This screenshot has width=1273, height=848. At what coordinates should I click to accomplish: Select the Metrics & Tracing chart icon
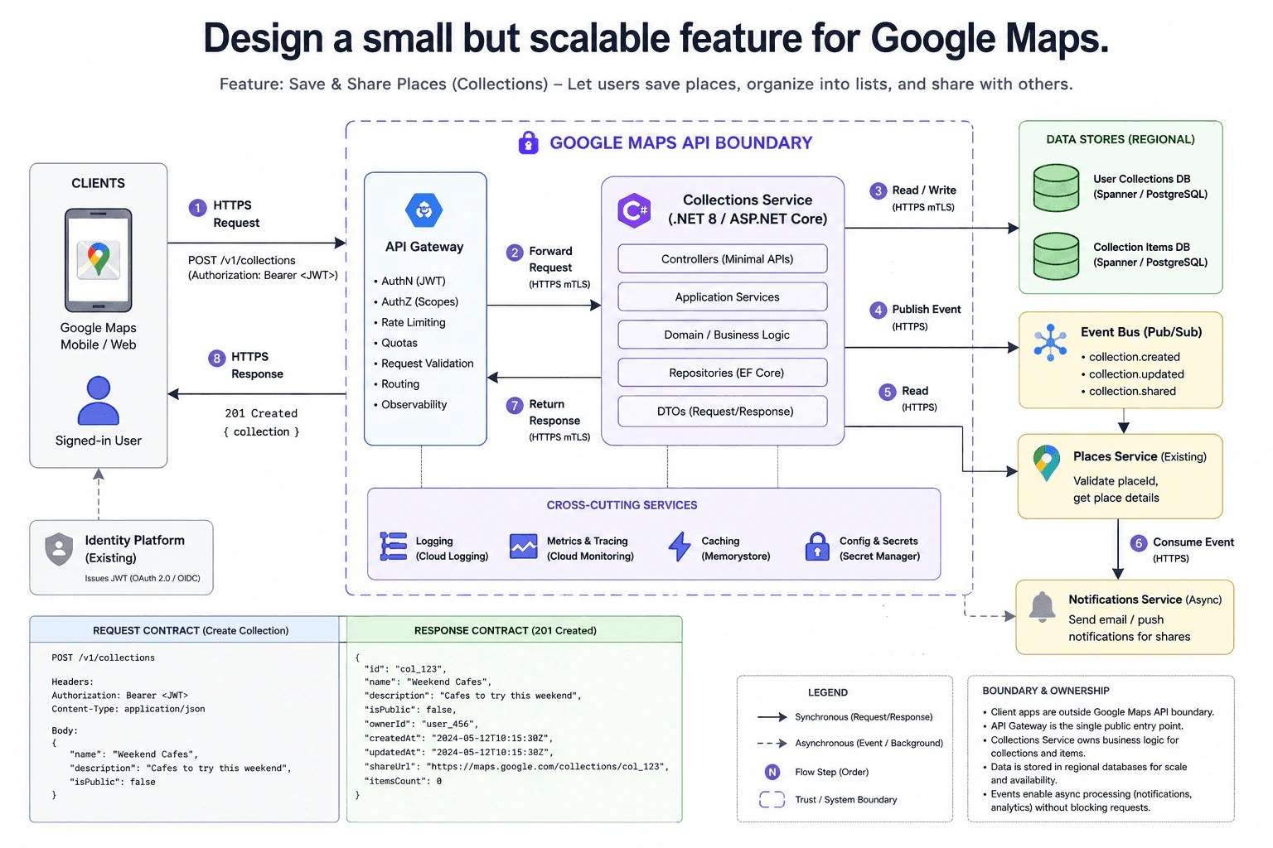tap(524, 547)
